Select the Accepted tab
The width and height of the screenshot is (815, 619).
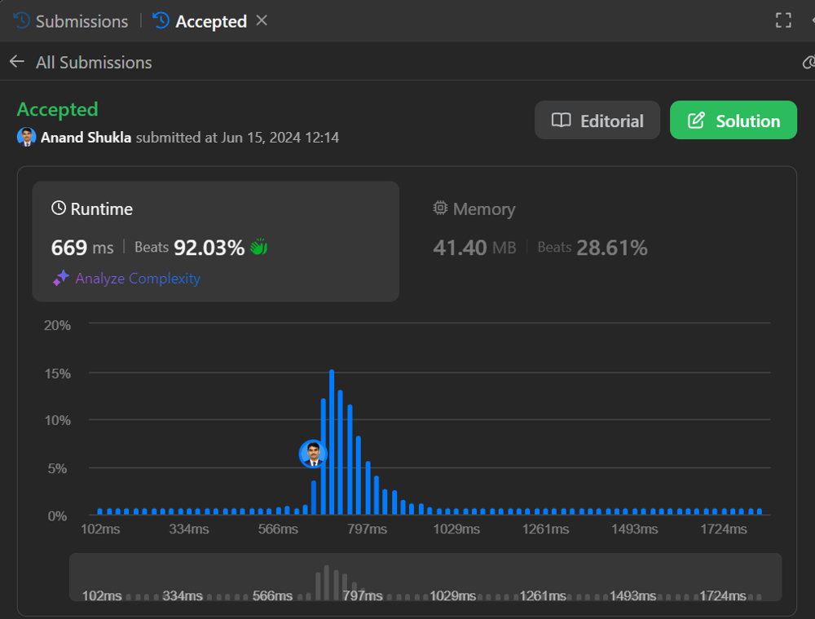click(210, 21)
